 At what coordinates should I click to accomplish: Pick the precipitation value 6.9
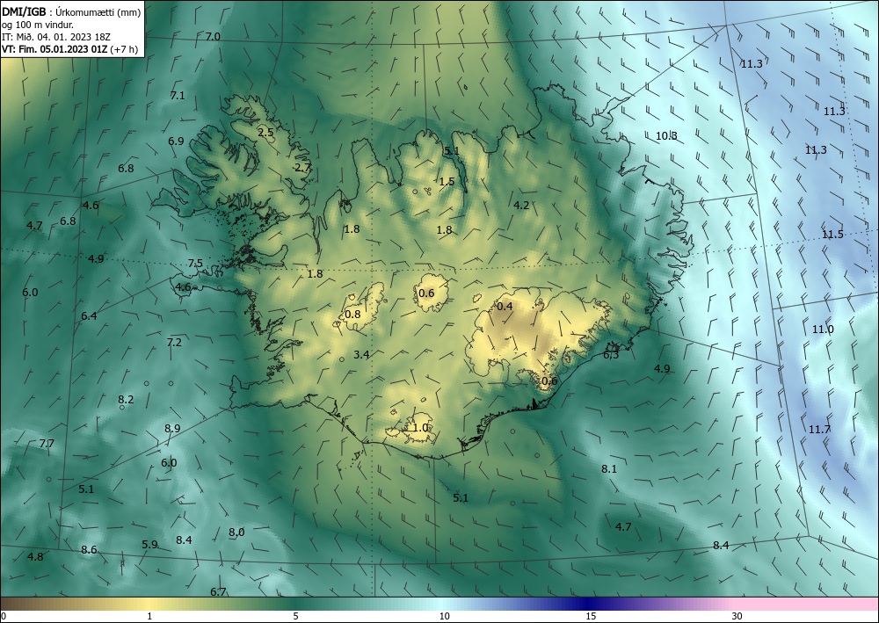coord(176,141)
